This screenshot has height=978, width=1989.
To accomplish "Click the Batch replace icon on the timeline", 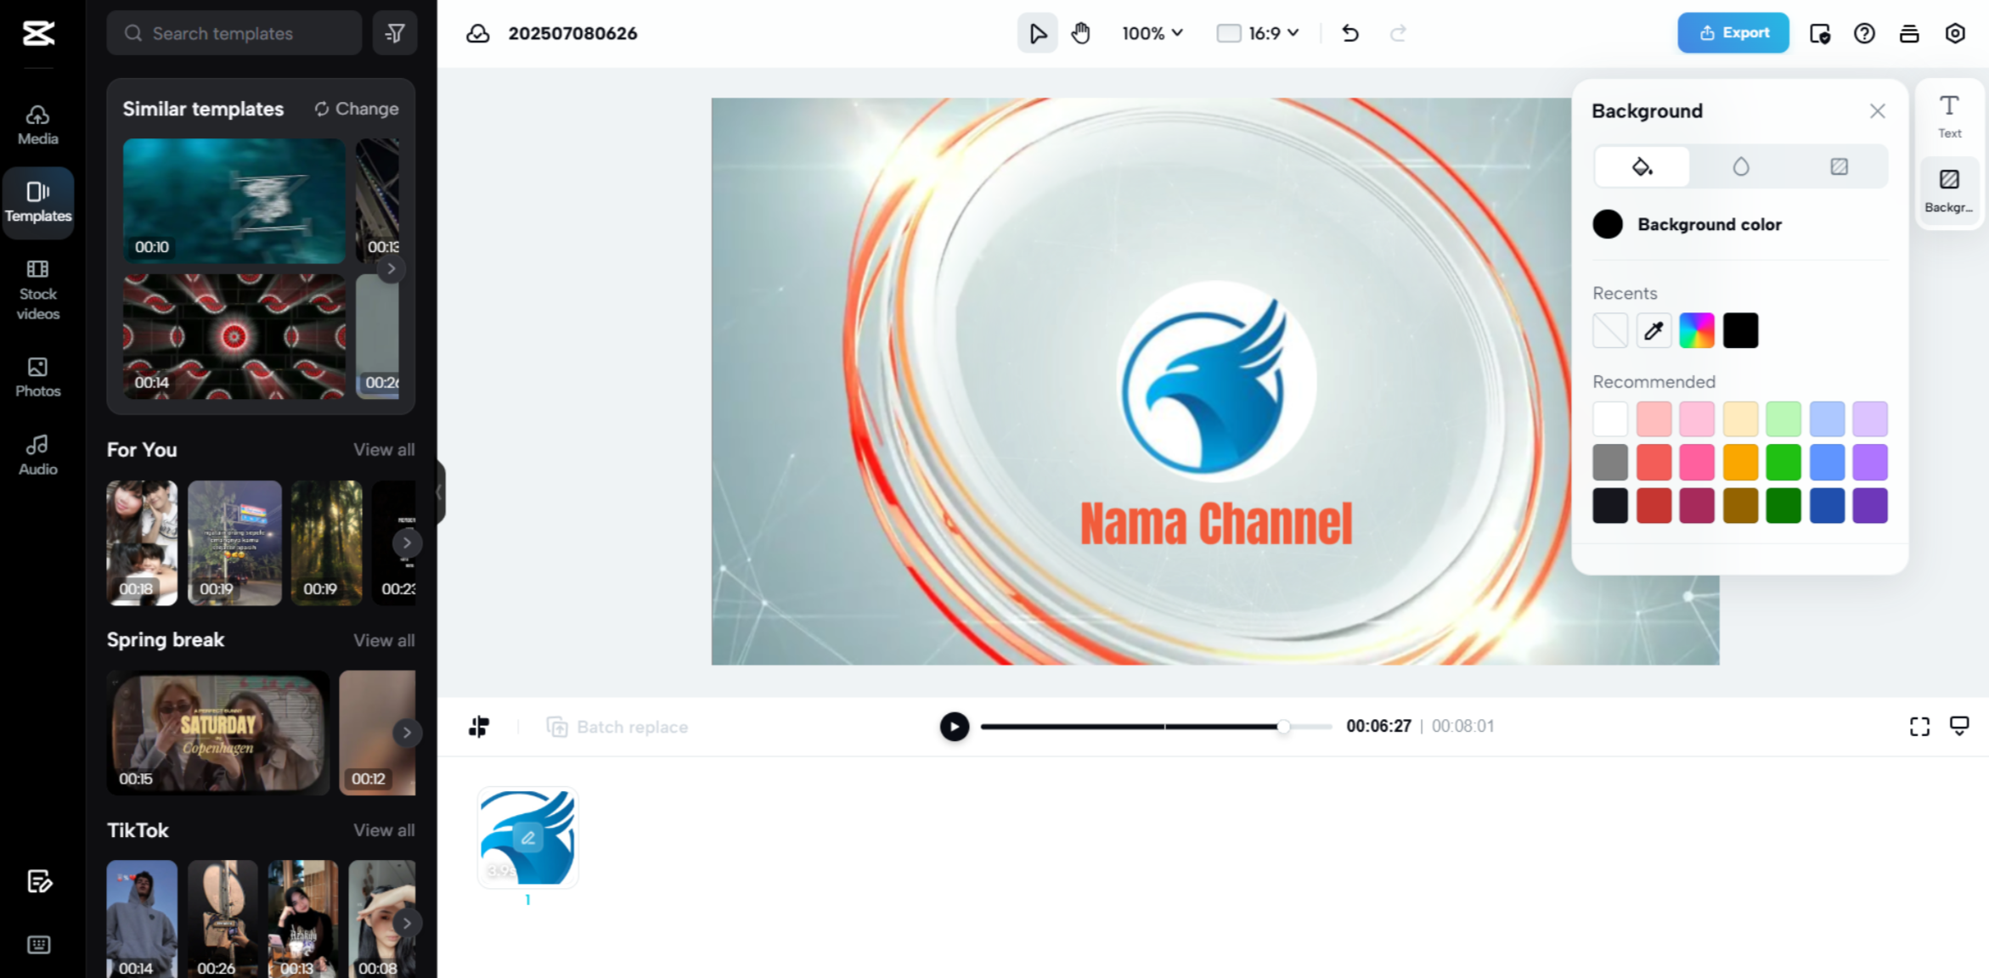I will click(559, 727).
